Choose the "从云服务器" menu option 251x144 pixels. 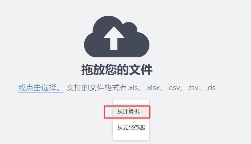[x=131, y=128]
